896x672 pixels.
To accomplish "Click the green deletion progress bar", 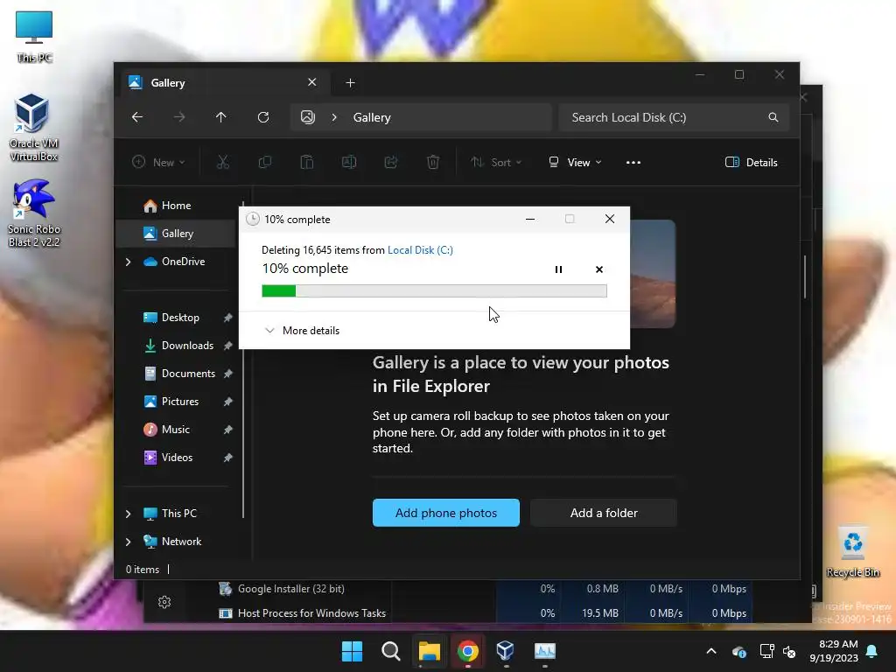I will (434, 290).
